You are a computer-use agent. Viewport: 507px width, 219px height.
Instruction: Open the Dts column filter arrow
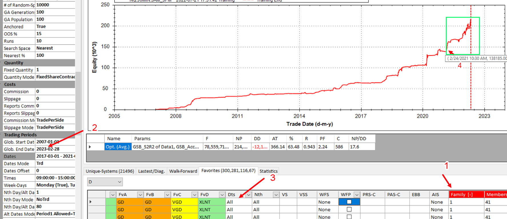point(222,195)
